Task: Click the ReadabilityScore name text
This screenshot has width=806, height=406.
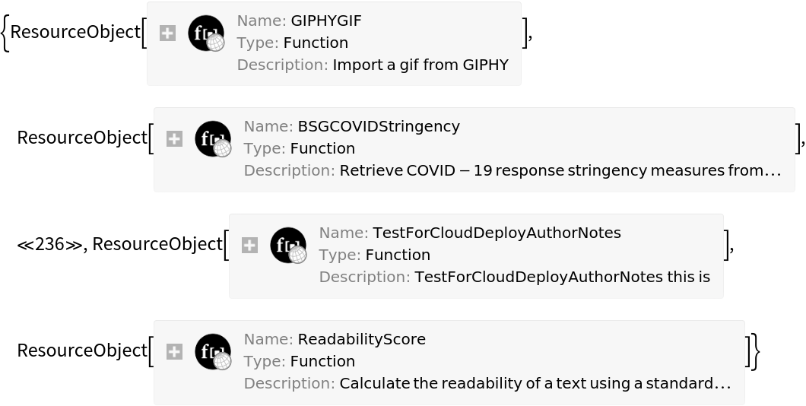Action: [x=361, y=339]
